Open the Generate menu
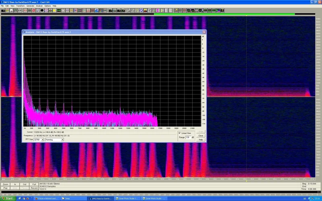322x201 pixels. [30, 6]
